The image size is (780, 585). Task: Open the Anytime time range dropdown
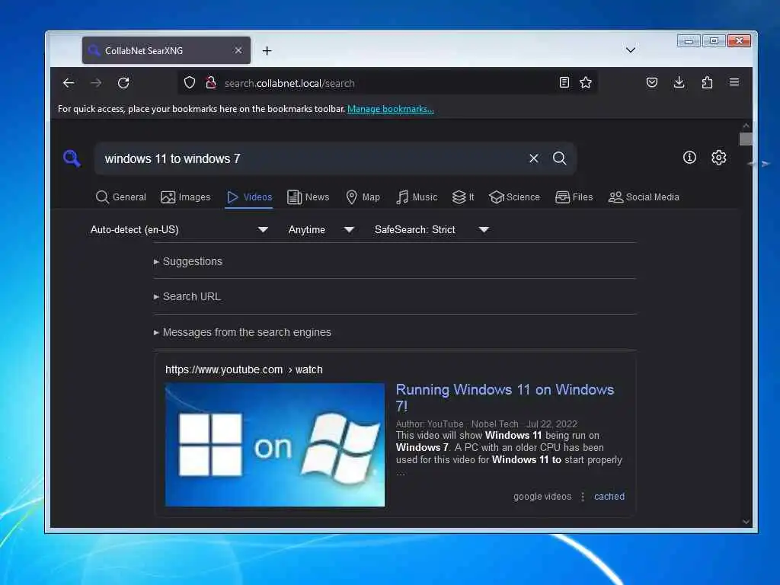321,230
